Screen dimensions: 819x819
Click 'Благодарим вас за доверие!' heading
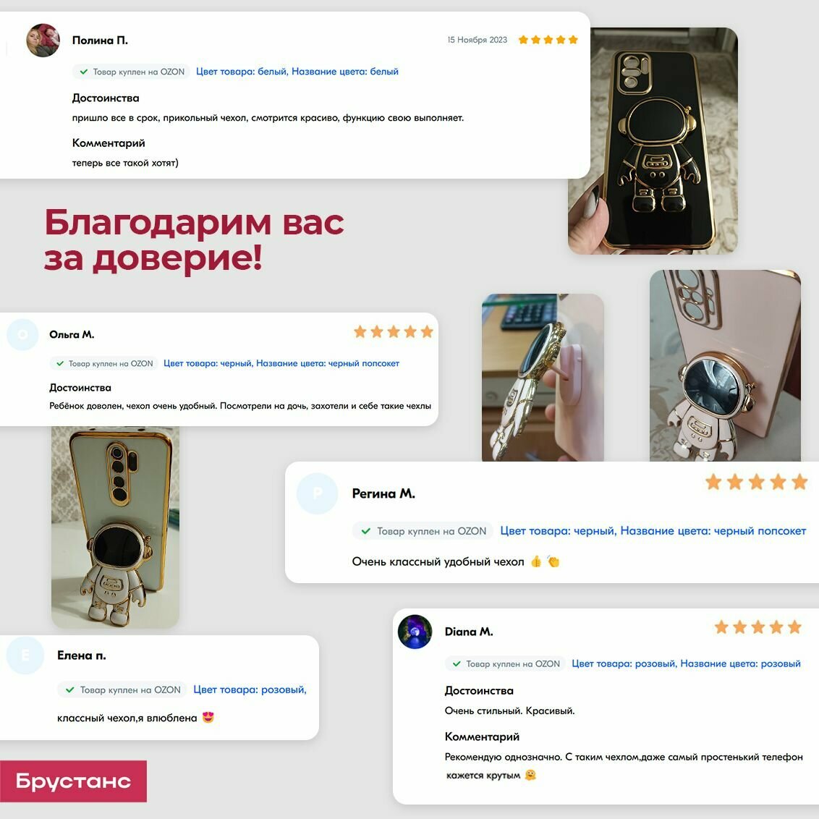click(194, 239)
